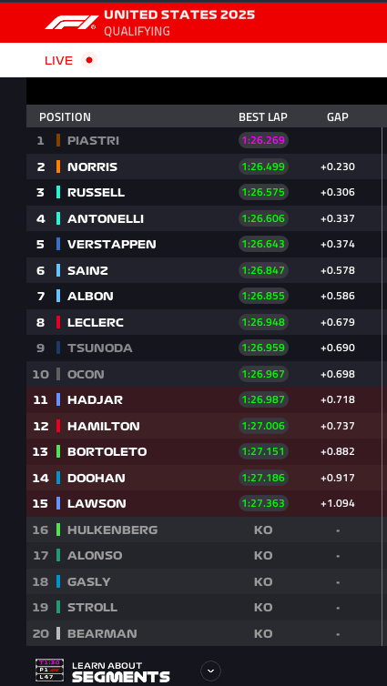Click the Learn About Segments link

tap(121, 671)
